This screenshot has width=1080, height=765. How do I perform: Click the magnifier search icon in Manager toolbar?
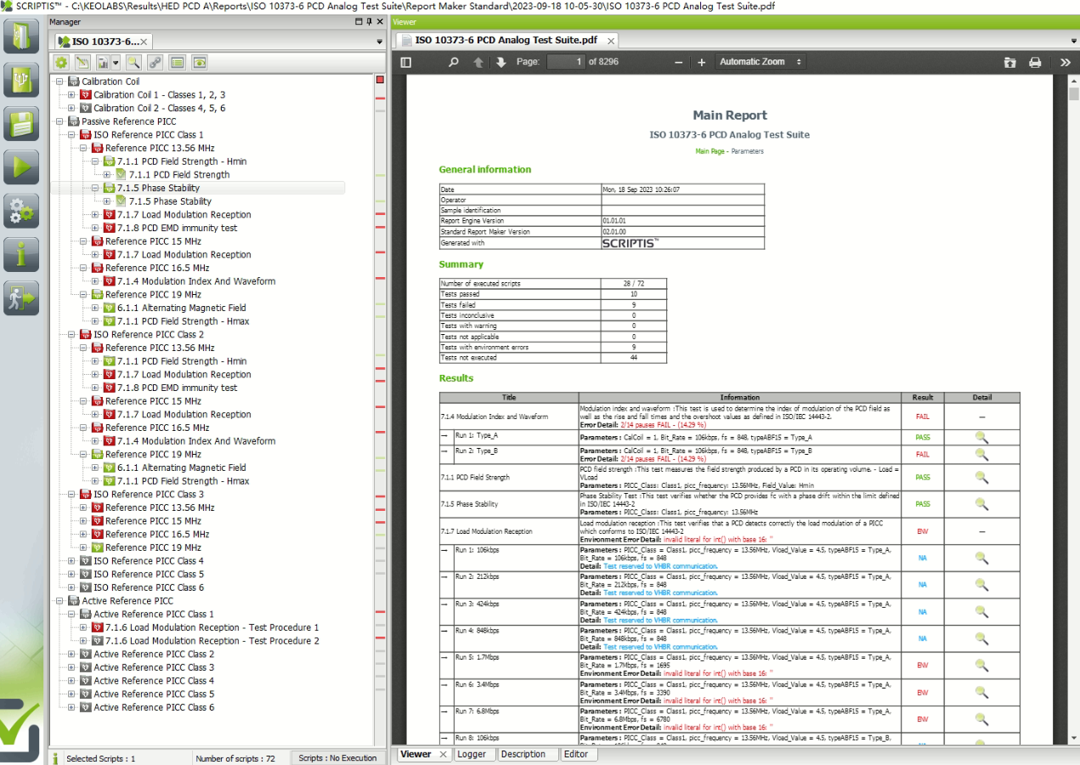pyautogui.click(x=133, y=62)
